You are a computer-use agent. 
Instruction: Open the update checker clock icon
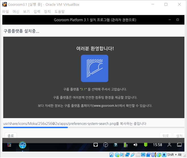click(x=106, y=145)
